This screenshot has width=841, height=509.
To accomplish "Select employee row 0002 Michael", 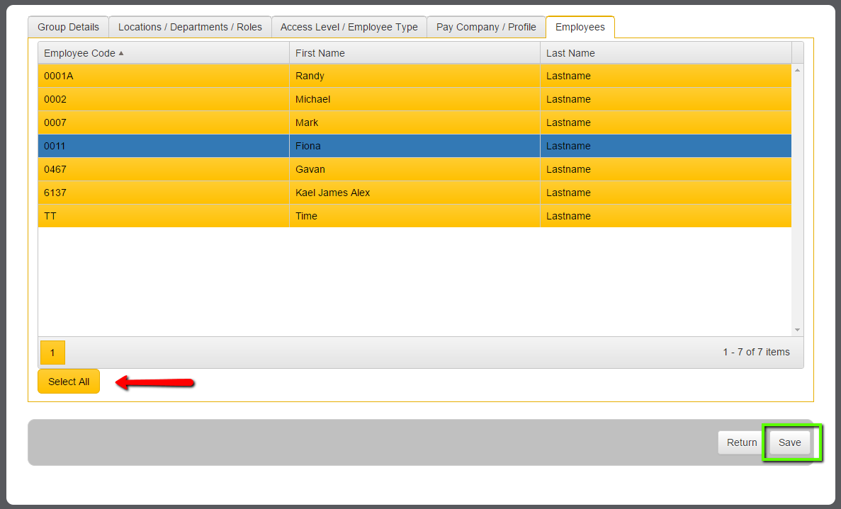I will coord(414,99).
